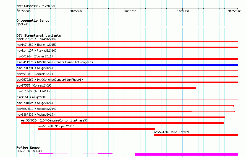Select the nsv511865 (Arlt2011) label

(x=33, y=91)
